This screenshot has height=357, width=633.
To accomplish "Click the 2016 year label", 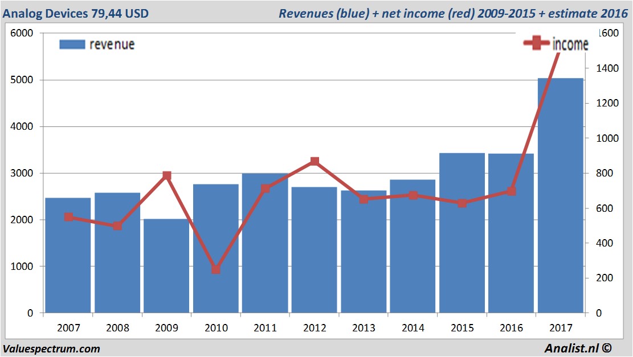I will tap(511, 328).
